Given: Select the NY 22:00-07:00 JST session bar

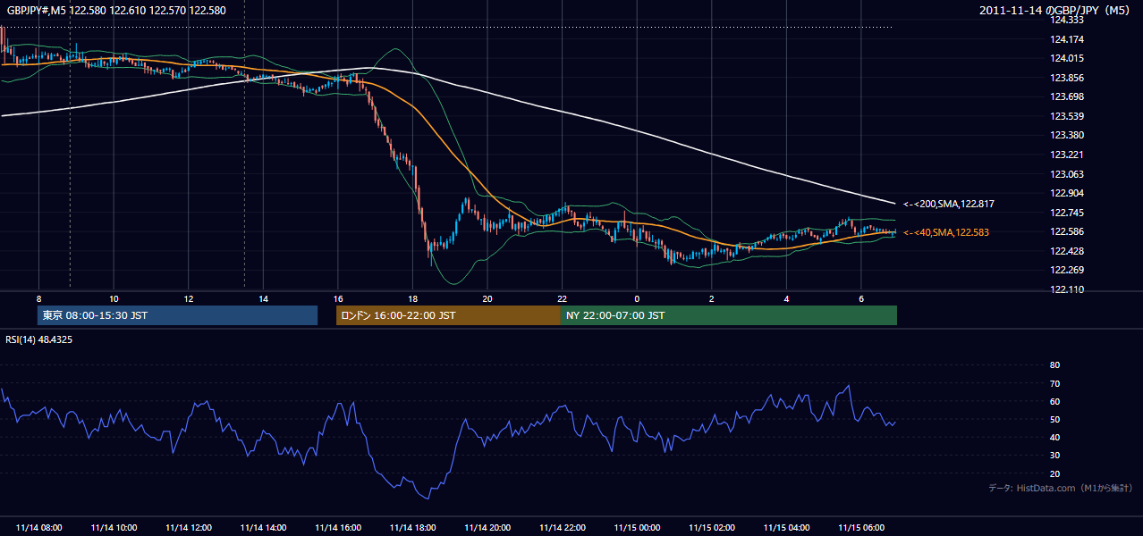Looking at the screenshot, I should 729,315.
